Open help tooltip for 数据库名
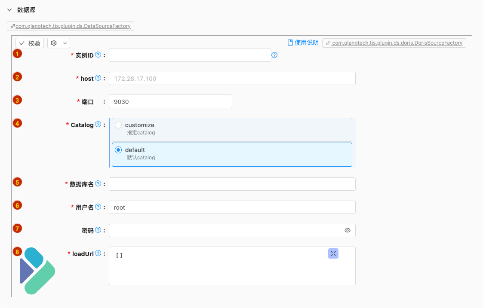The width and height of the screenshot is (483, 308). (x=98, y=184)
